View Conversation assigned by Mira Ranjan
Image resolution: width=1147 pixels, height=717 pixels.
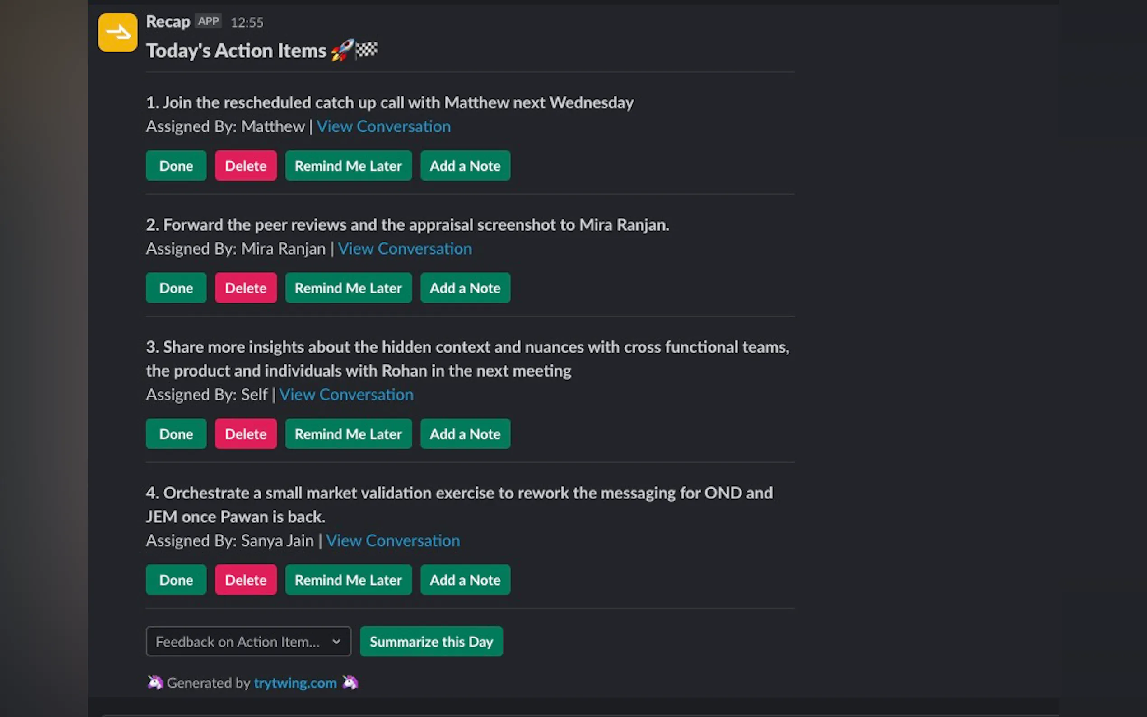[405, 249]
